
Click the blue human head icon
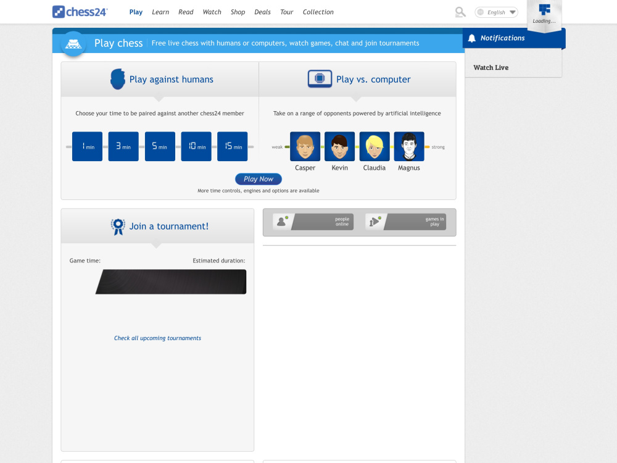coord(118,79)
